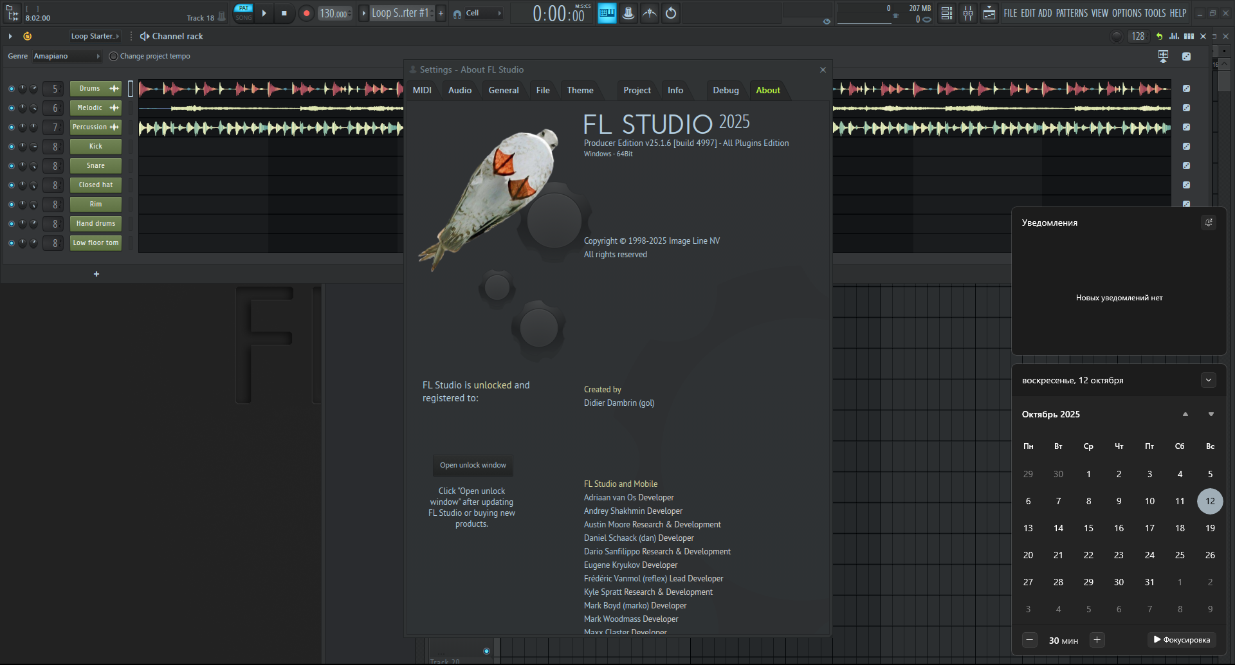Screen dimensions: 1235x665
Task: Toggle the Kick channel mute LED
Action: tap(11, 147)
